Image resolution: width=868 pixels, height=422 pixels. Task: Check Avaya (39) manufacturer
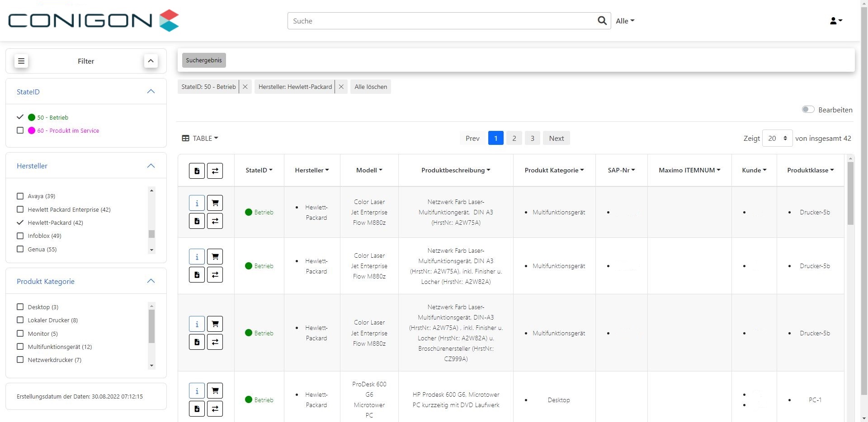[x=20, y=196]
